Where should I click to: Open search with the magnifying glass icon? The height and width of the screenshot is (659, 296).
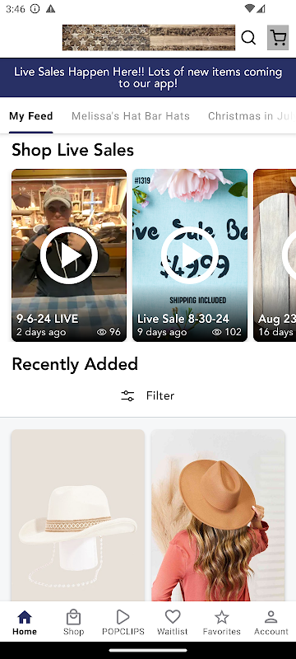pyautogui.click(x=248, y=38)
